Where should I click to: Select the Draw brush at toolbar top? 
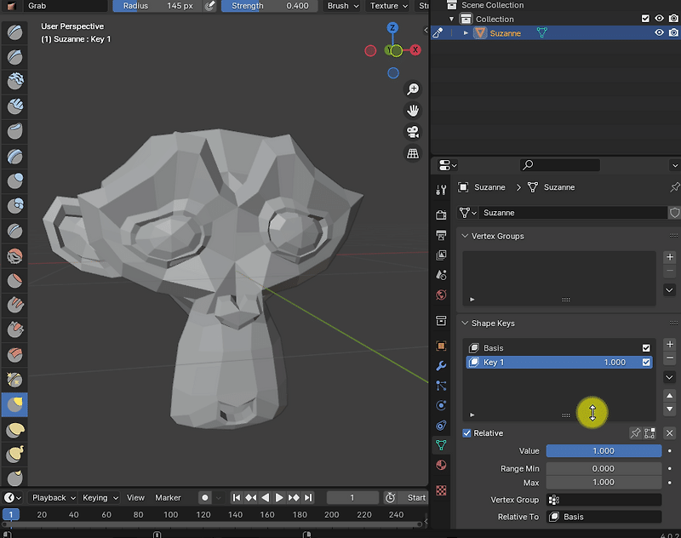pos(14,32)
